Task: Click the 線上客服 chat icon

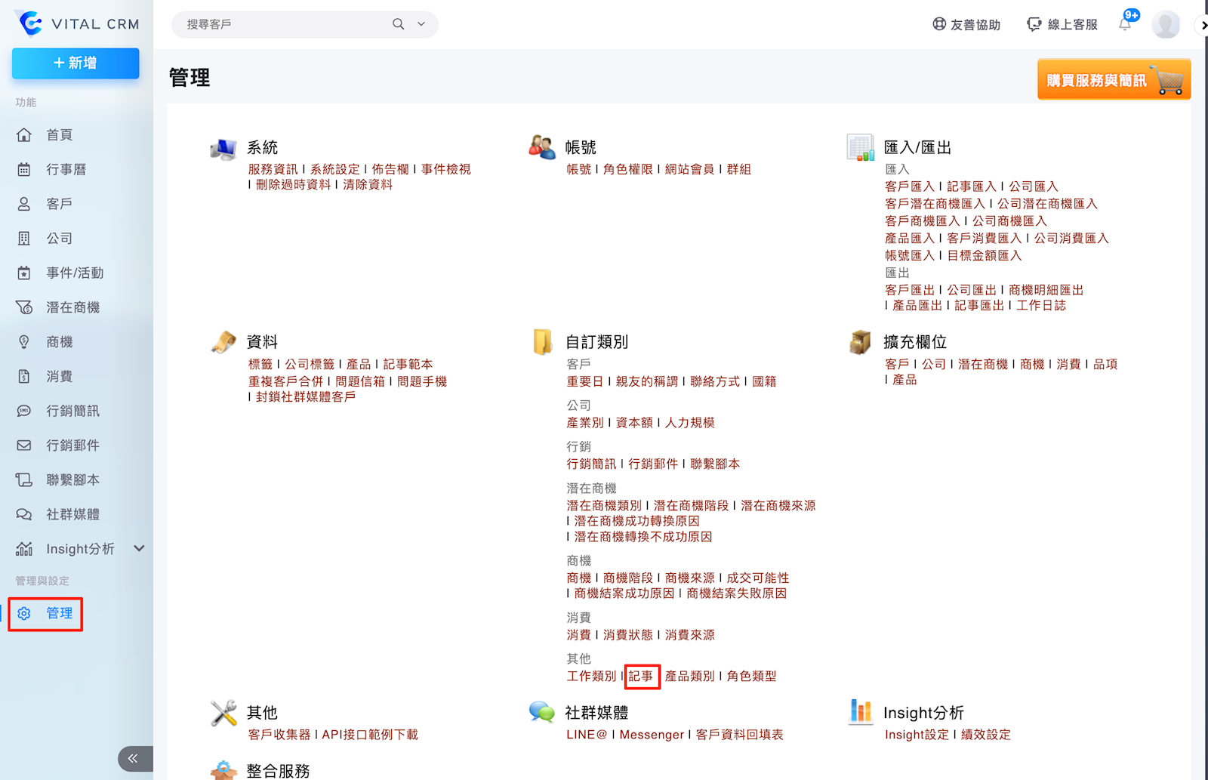Action: click(x=1034, y=24)
